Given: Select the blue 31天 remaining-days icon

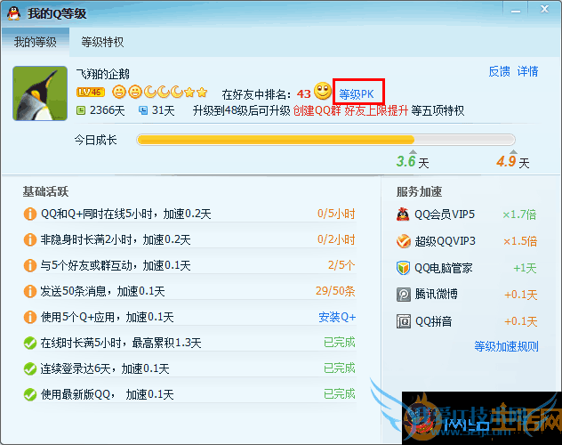Looking at the screenshot, I should click(x=143, y=110).
